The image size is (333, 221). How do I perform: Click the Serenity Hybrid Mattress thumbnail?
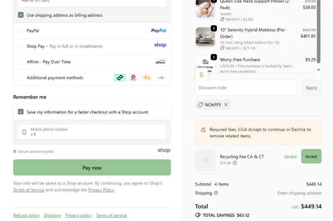point(205,37)
